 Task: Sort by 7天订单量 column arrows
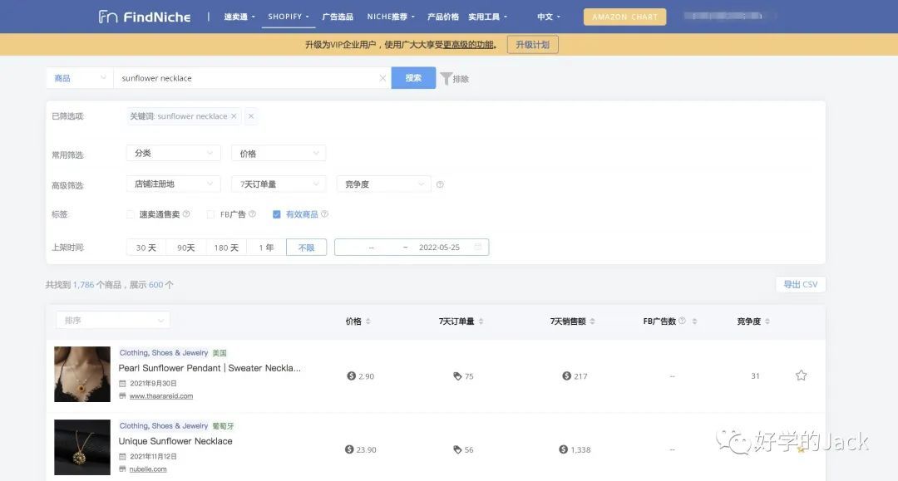pos(481,321)
